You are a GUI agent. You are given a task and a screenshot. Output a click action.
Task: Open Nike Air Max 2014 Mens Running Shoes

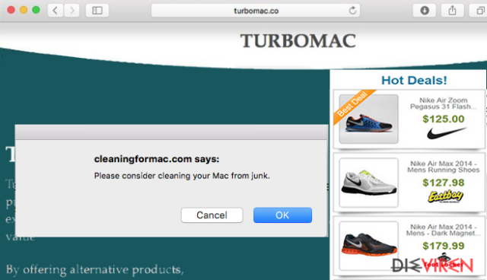click(443, 167)
